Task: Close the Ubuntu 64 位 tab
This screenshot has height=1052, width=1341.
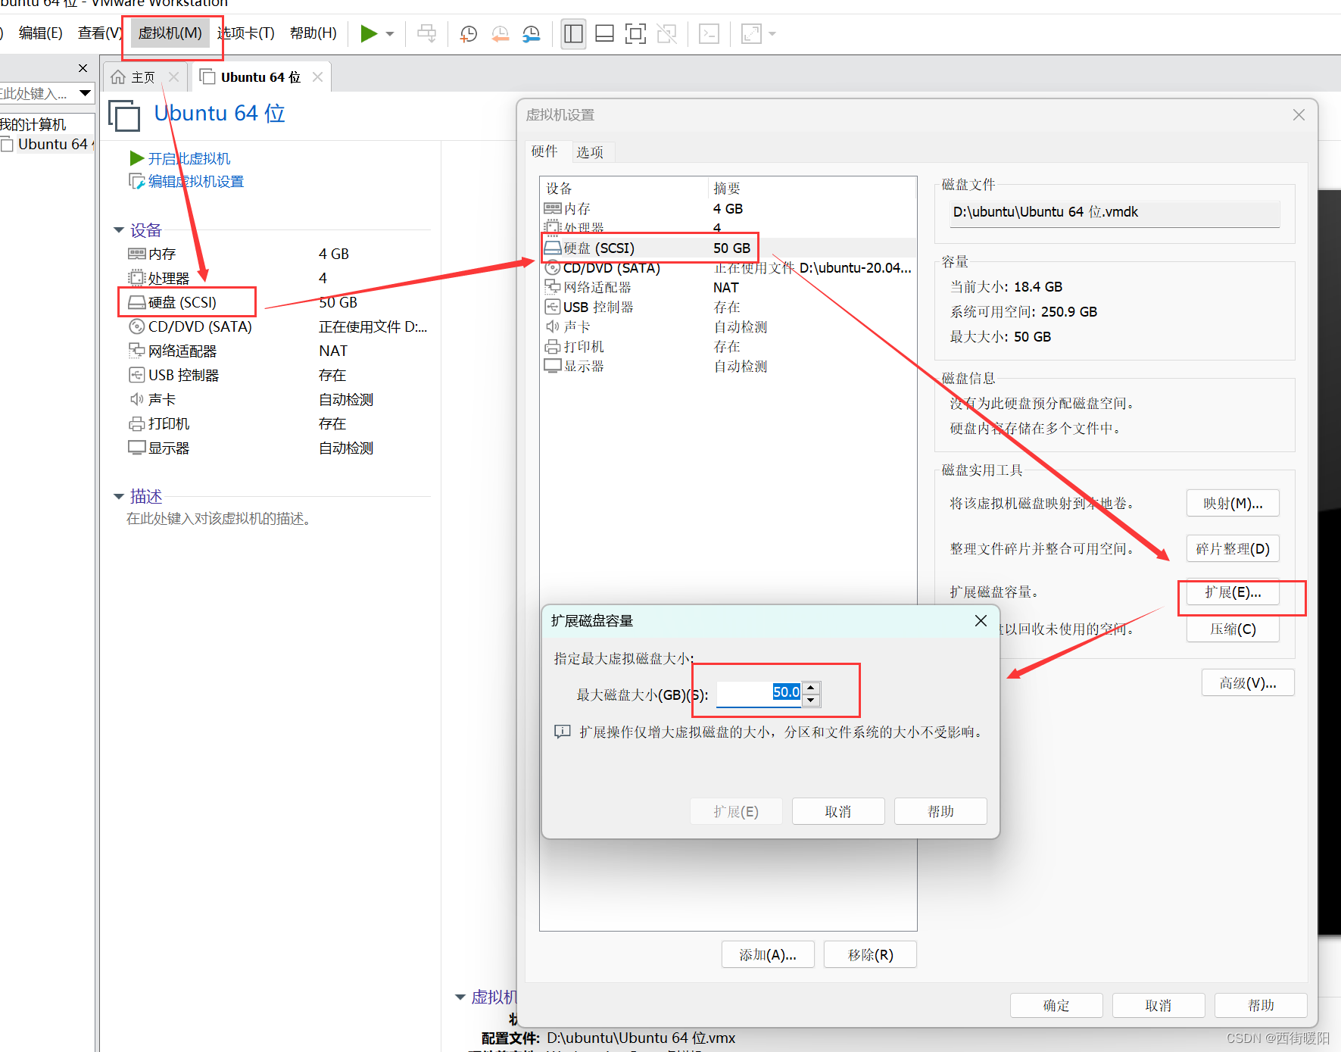Action: click(x=317, y=77)
